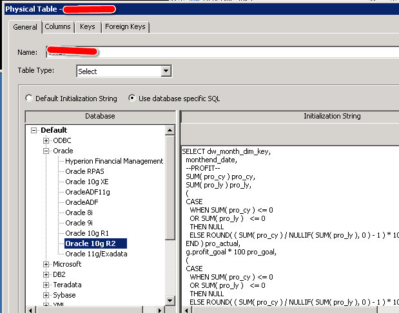Viewport: 399px width, 313px height.
Task: Select Oracle 11g/Exadata database
Action: [96, 254]
